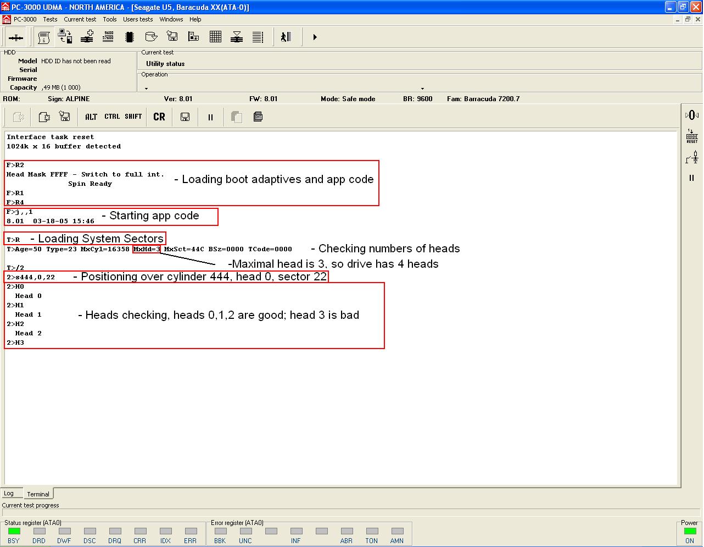Click the PC-3000 app icon in title bar
Screen dimensions: 704x547
pos(5,7)
